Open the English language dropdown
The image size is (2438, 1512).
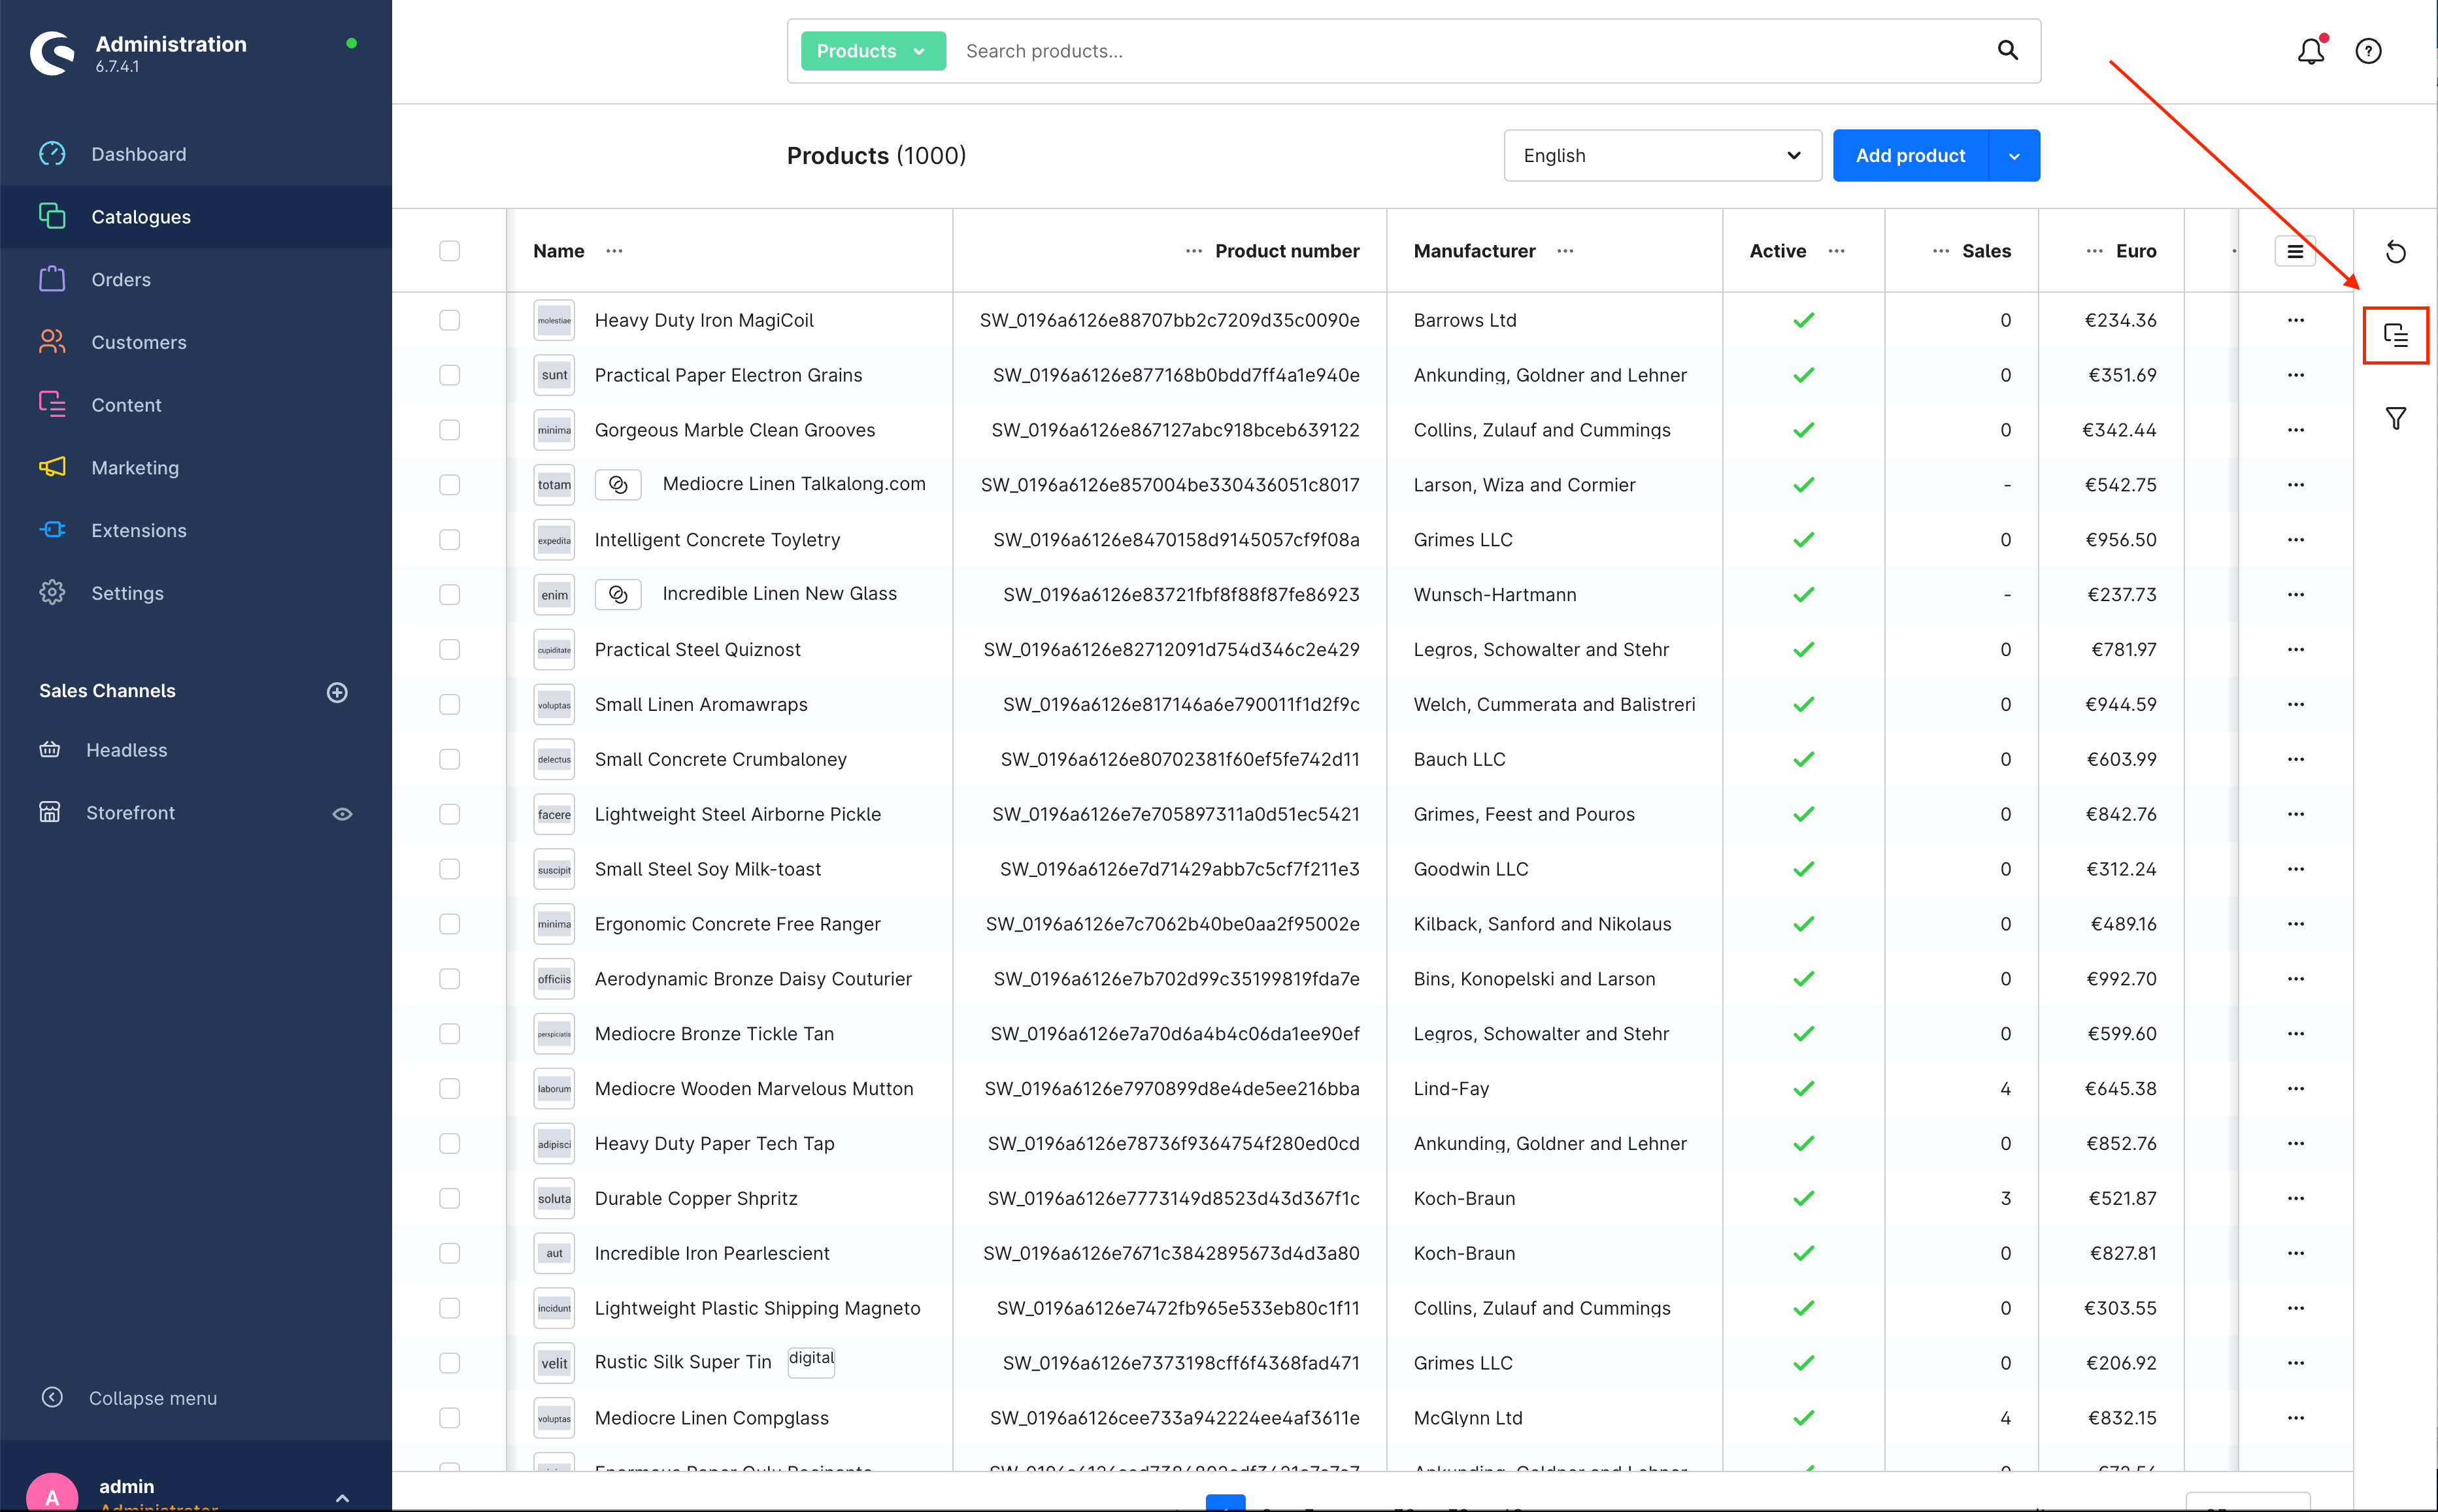(1661, 156)
